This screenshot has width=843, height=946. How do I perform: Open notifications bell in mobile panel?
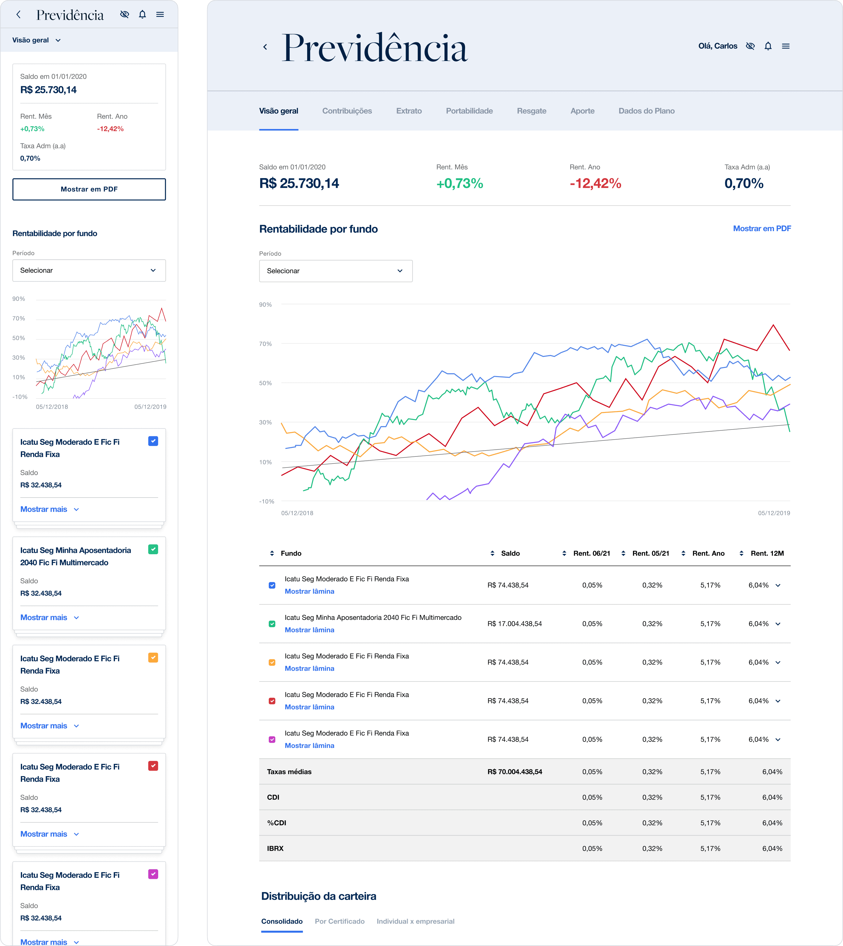click(142, 14)
